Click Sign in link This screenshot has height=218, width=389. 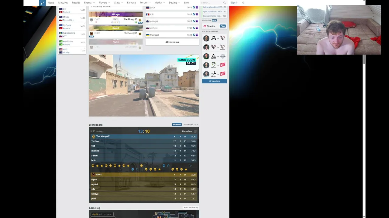(234, 3)
